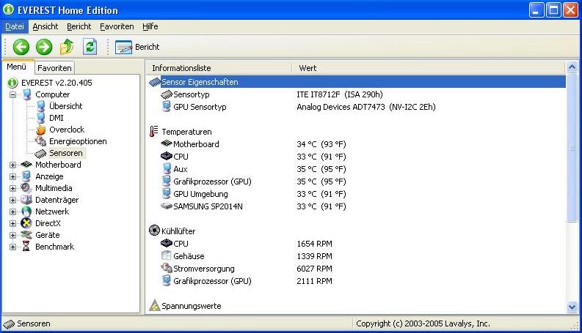Sort by the Informationsliste column header
The image size is (582, 333).
(x=219, y=68)
